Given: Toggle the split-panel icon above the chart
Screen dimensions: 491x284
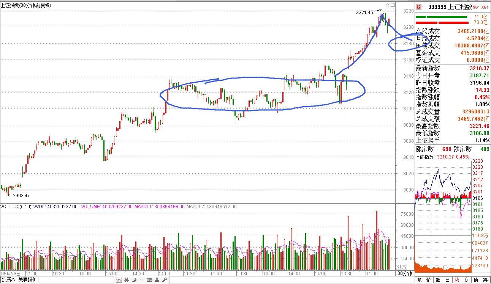Looking at the screenshot, I should coord(393,5).
